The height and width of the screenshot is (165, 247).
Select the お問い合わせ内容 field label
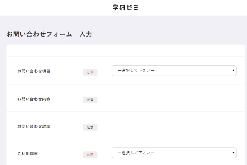[34, 99]
